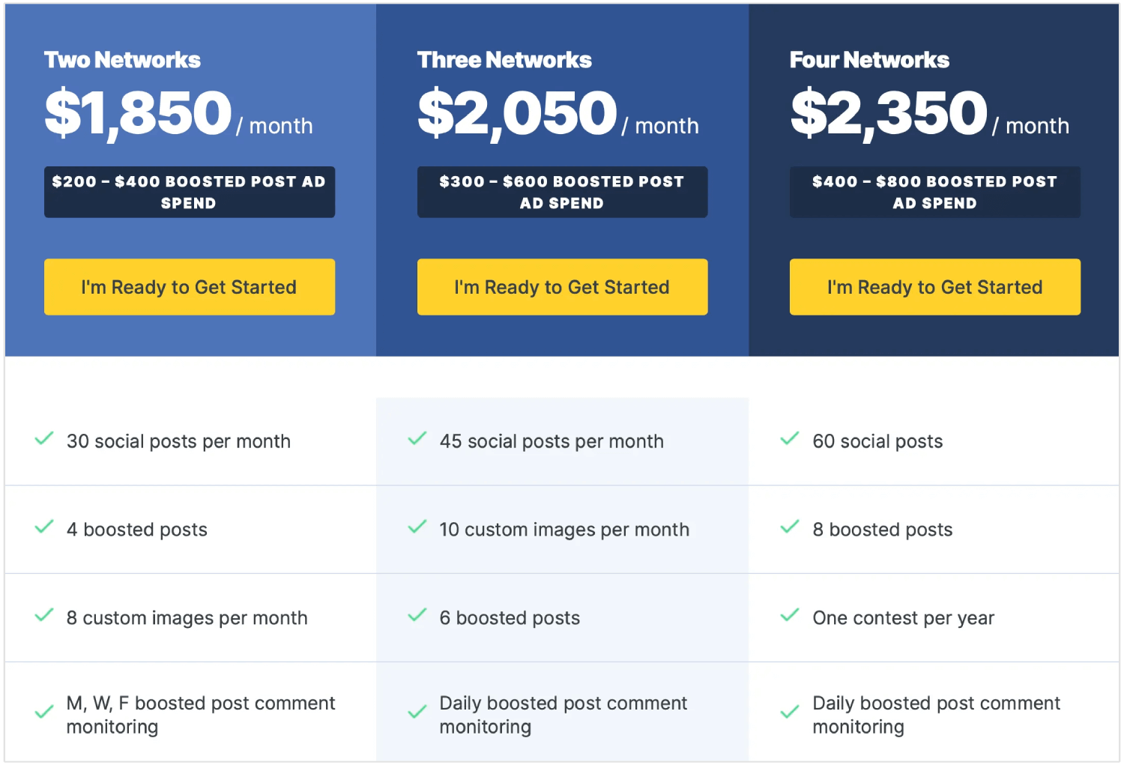Click the checkmark next to 8 boosted posts
Image resolution: width=1124 pixels, height=765 pixels.
789,527
